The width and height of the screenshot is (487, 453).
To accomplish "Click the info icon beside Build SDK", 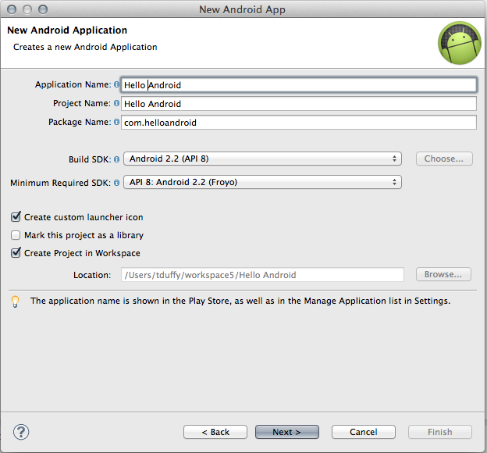I will pyautogui.click(x=116, y=159).
